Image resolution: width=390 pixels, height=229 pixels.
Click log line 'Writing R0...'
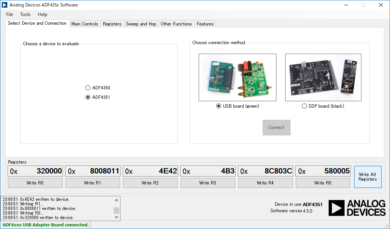coord(23,213)
